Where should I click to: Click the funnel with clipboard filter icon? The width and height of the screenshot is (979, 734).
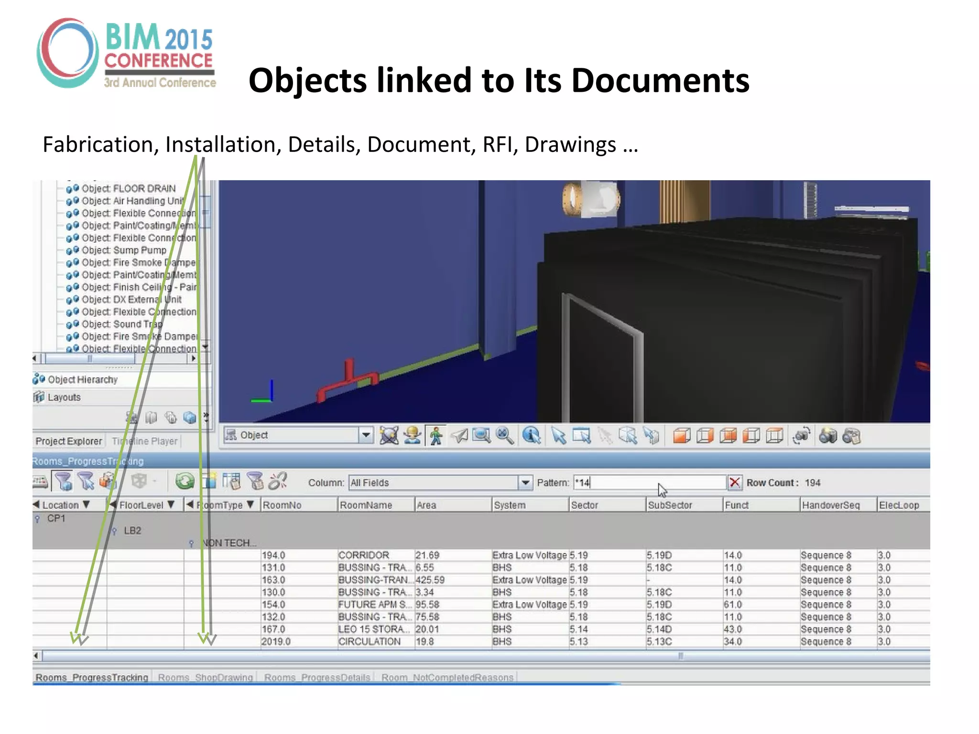pos(255,481)
